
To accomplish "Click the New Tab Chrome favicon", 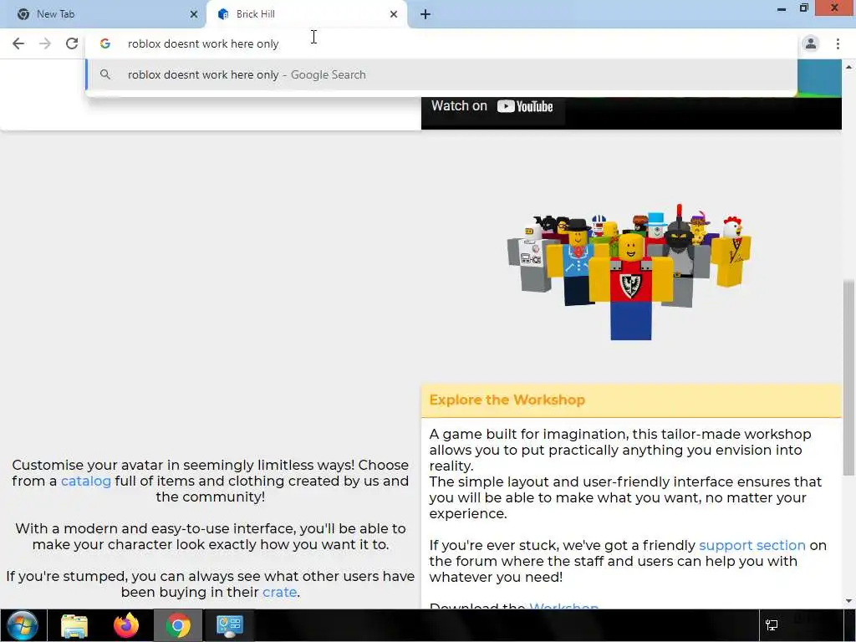I will 23,14.
